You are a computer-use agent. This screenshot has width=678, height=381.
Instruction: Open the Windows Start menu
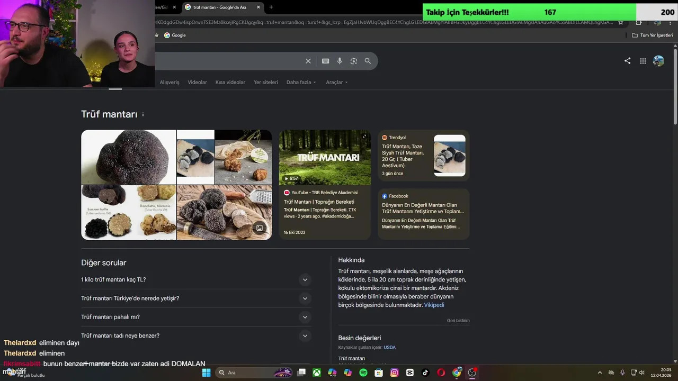click(206, 373)
